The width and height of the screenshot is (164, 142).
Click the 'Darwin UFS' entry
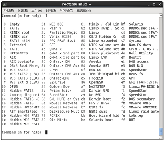(x=99, y=91)
